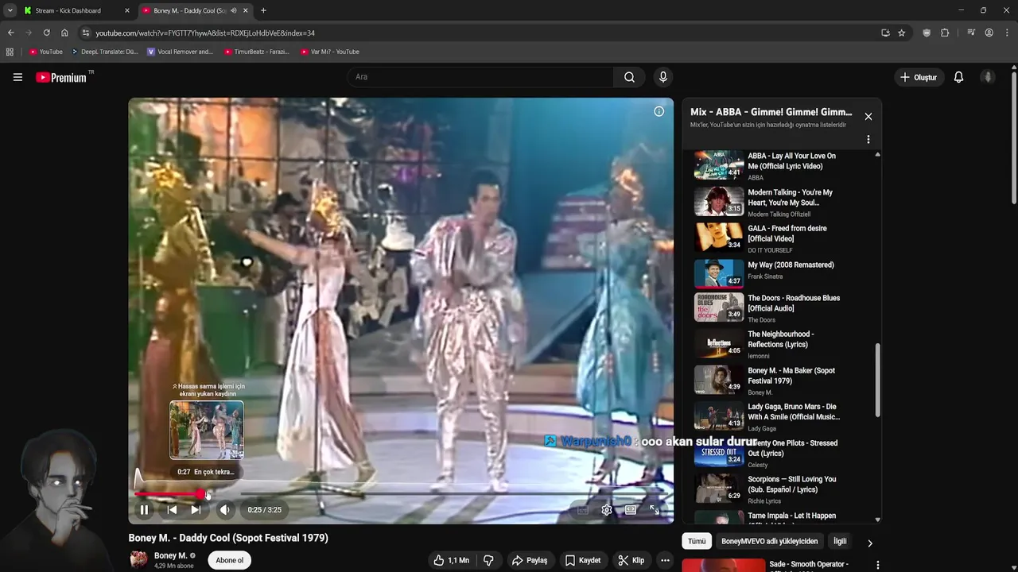The width and height of the screenshot is (1018, 572).
Task: Open the YouTube bookmark
Action: pos(46,52)
